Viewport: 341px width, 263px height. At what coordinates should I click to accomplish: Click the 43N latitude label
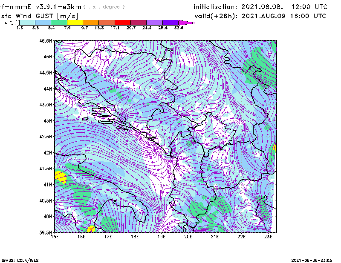[48, 120]
